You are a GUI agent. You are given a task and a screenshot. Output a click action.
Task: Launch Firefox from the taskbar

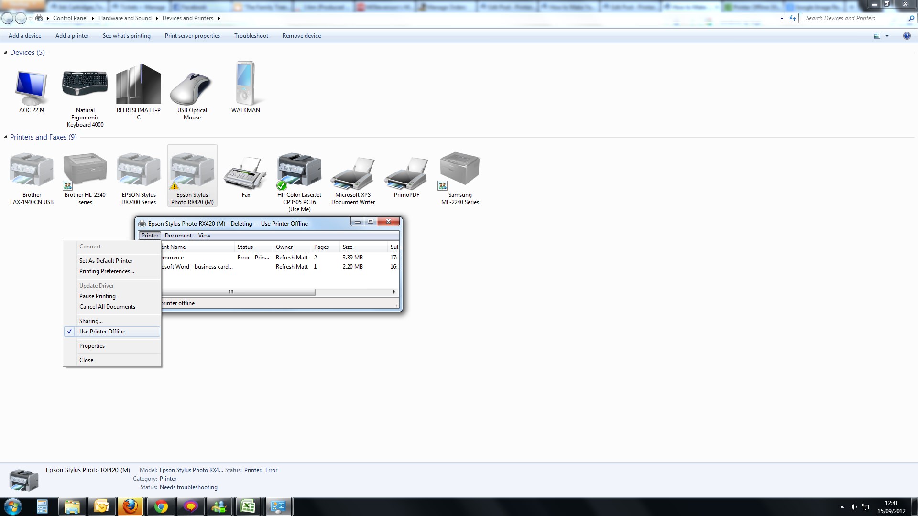click(131, 506)
